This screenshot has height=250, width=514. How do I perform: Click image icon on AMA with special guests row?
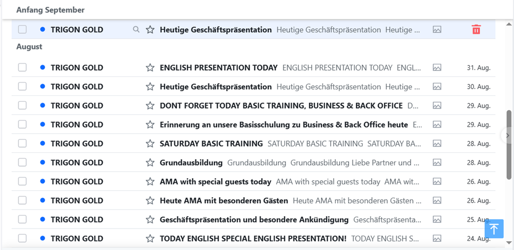[437, 181]
